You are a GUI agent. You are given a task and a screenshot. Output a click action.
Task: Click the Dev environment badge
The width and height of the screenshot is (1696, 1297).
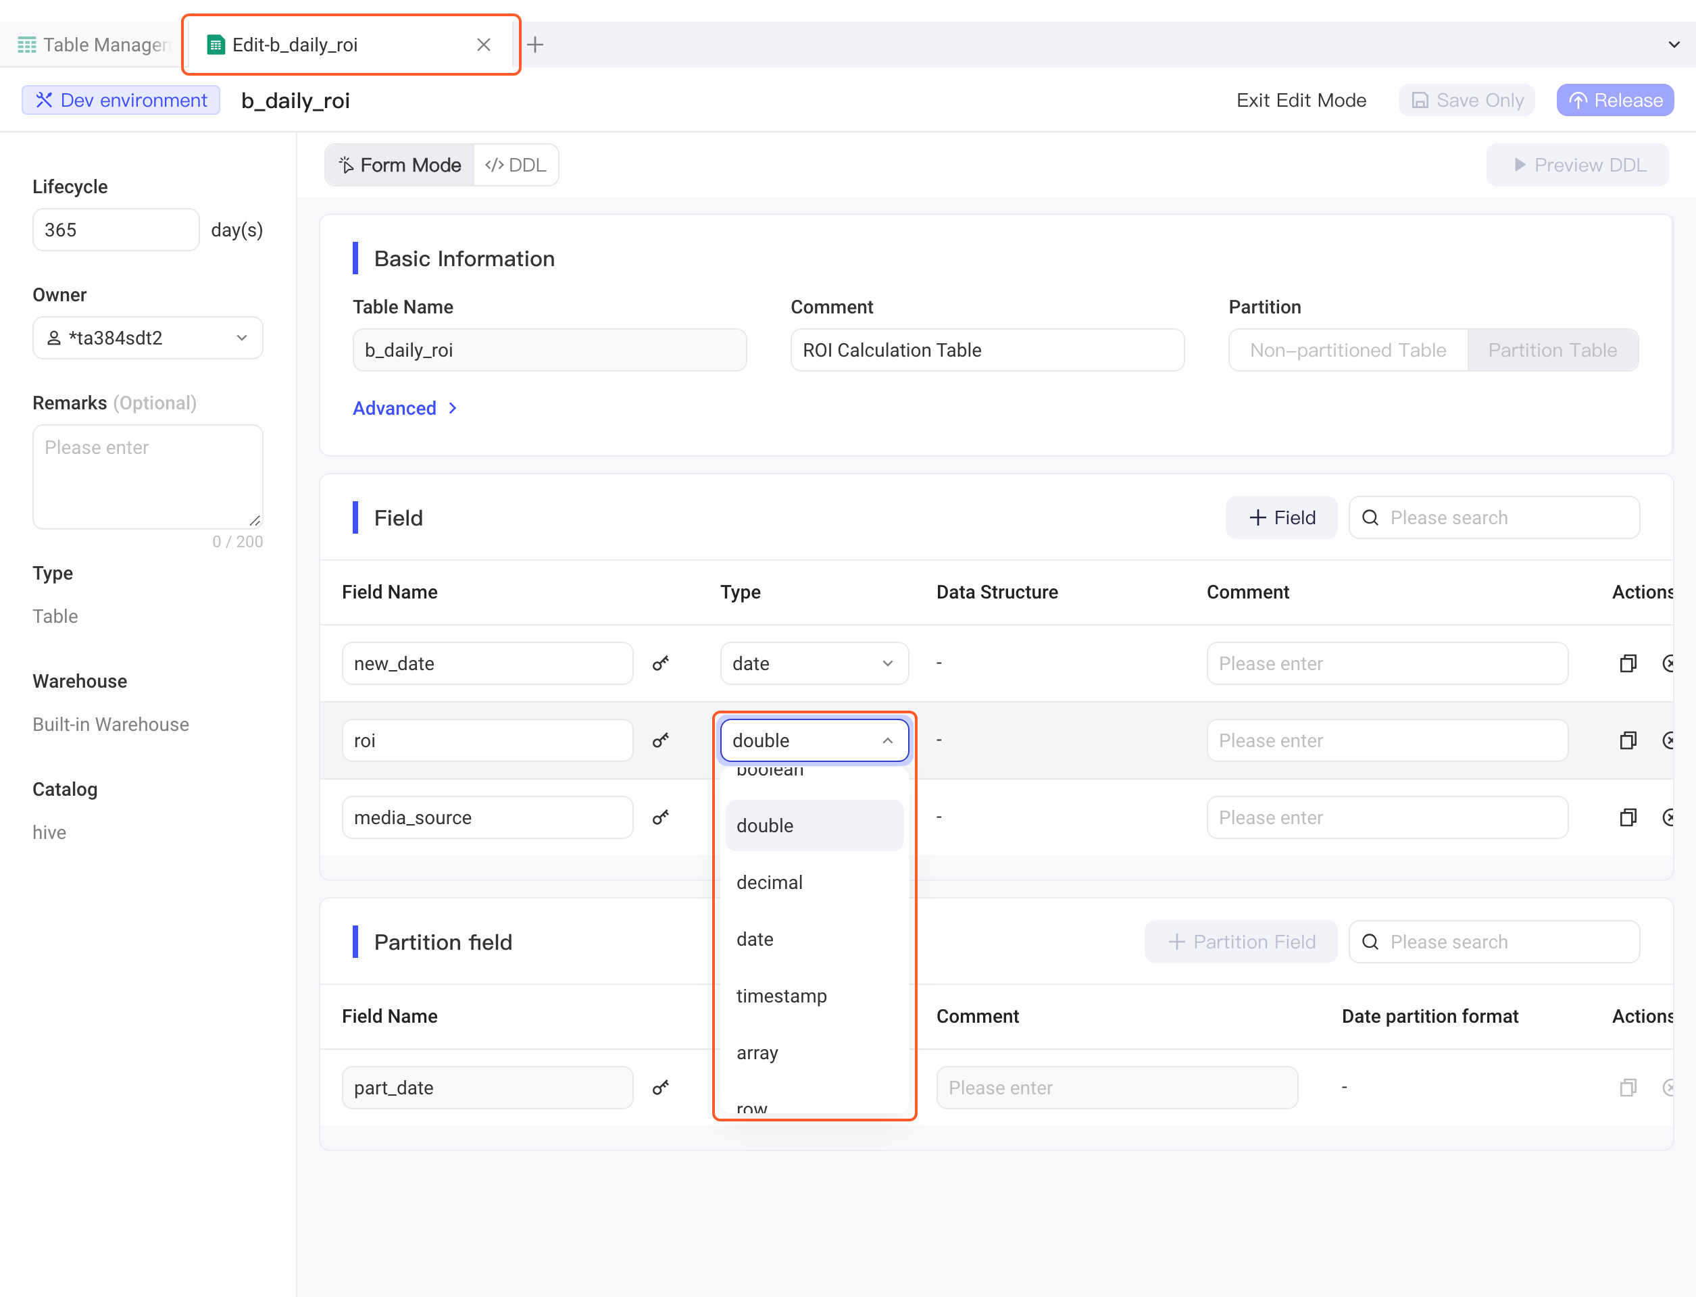(121, 101)
